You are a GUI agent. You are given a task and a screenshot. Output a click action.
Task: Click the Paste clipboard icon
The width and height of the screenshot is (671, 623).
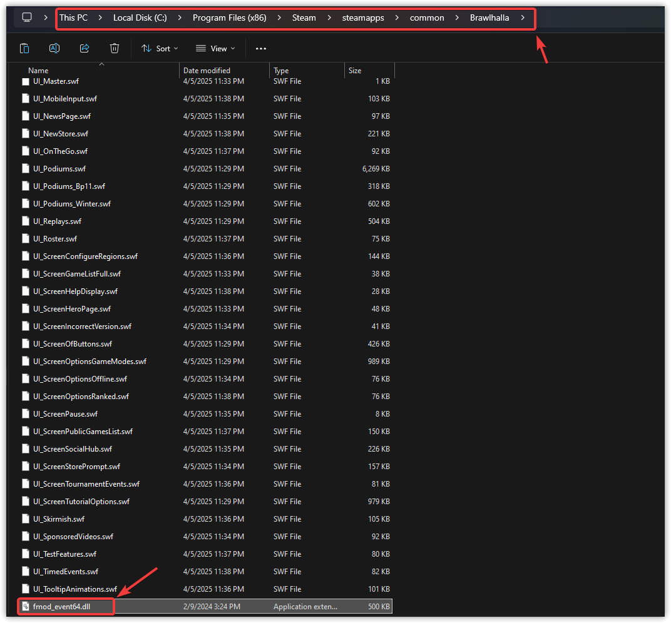pyautogui.click(x=24, y=48)
